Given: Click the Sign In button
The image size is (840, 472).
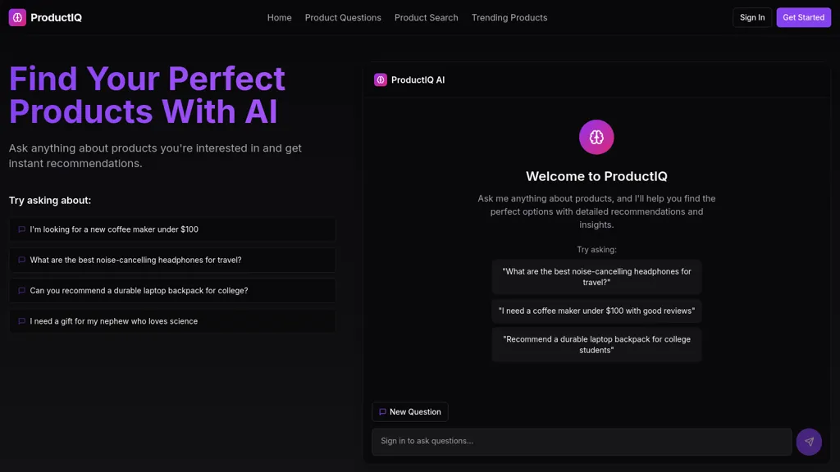Looking at the screenshot, I should [x=752, y=18].
